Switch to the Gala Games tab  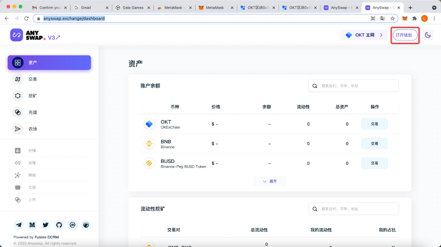[133, 8]
